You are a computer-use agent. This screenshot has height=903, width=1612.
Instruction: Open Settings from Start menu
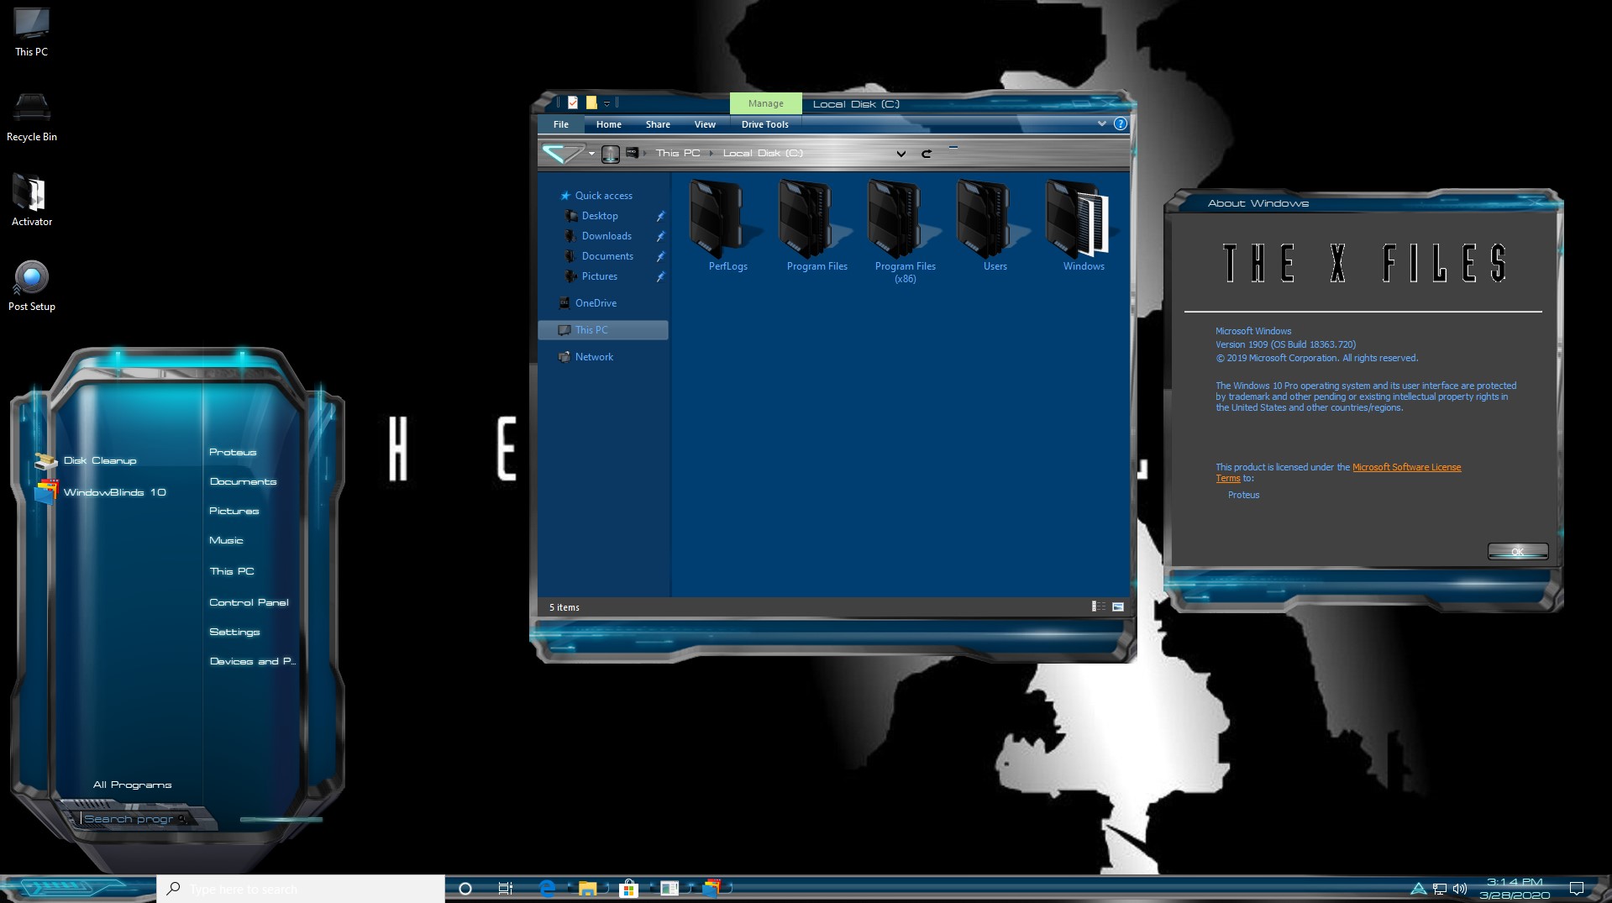(234, 632)
